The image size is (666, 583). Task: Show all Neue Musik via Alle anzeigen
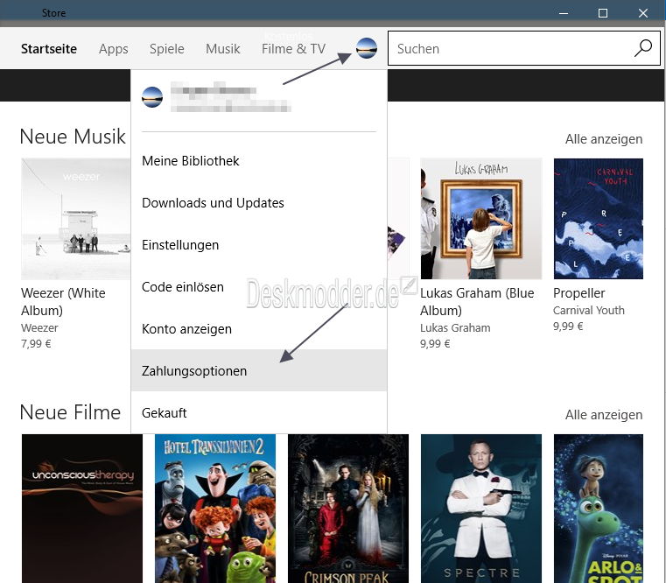[x=604, y=139]
